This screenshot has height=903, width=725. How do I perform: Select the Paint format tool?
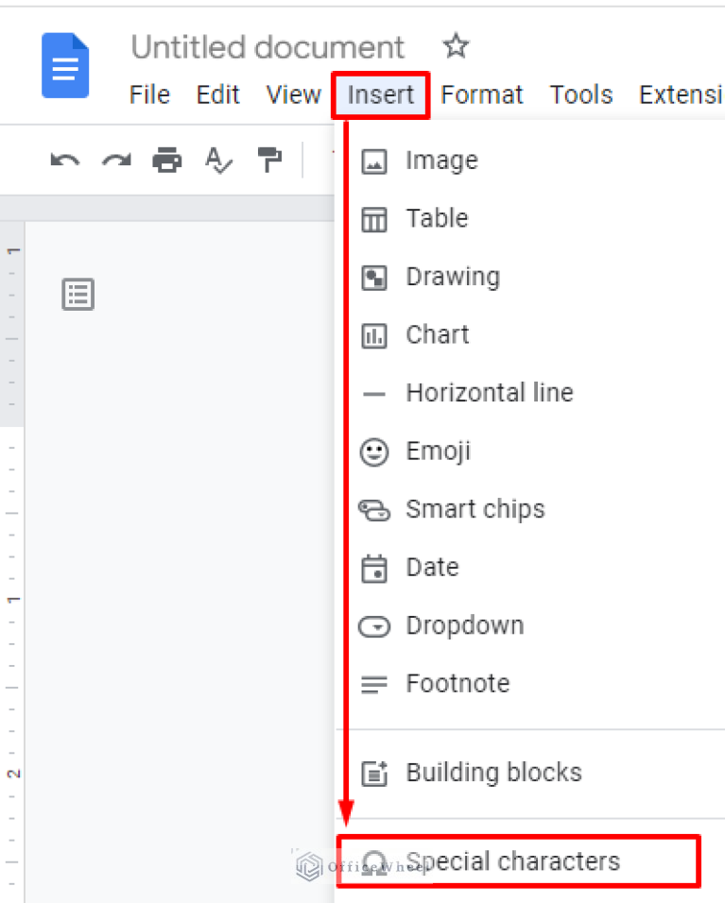coord(269,161)
